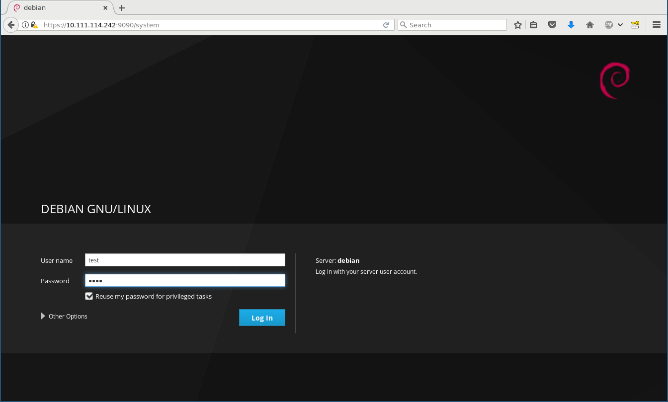Click the Adblock Plus (ABP) icon
Screen dimensions: 668x402
click(609, 25)
